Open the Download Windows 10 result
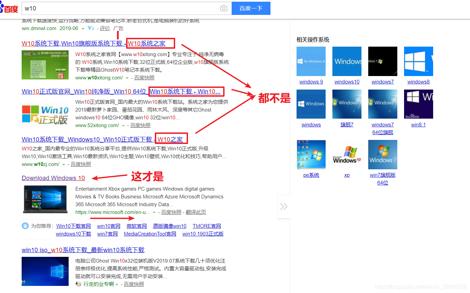The height and width of the screenshot is (293, 470). click(x=53, y=178)
